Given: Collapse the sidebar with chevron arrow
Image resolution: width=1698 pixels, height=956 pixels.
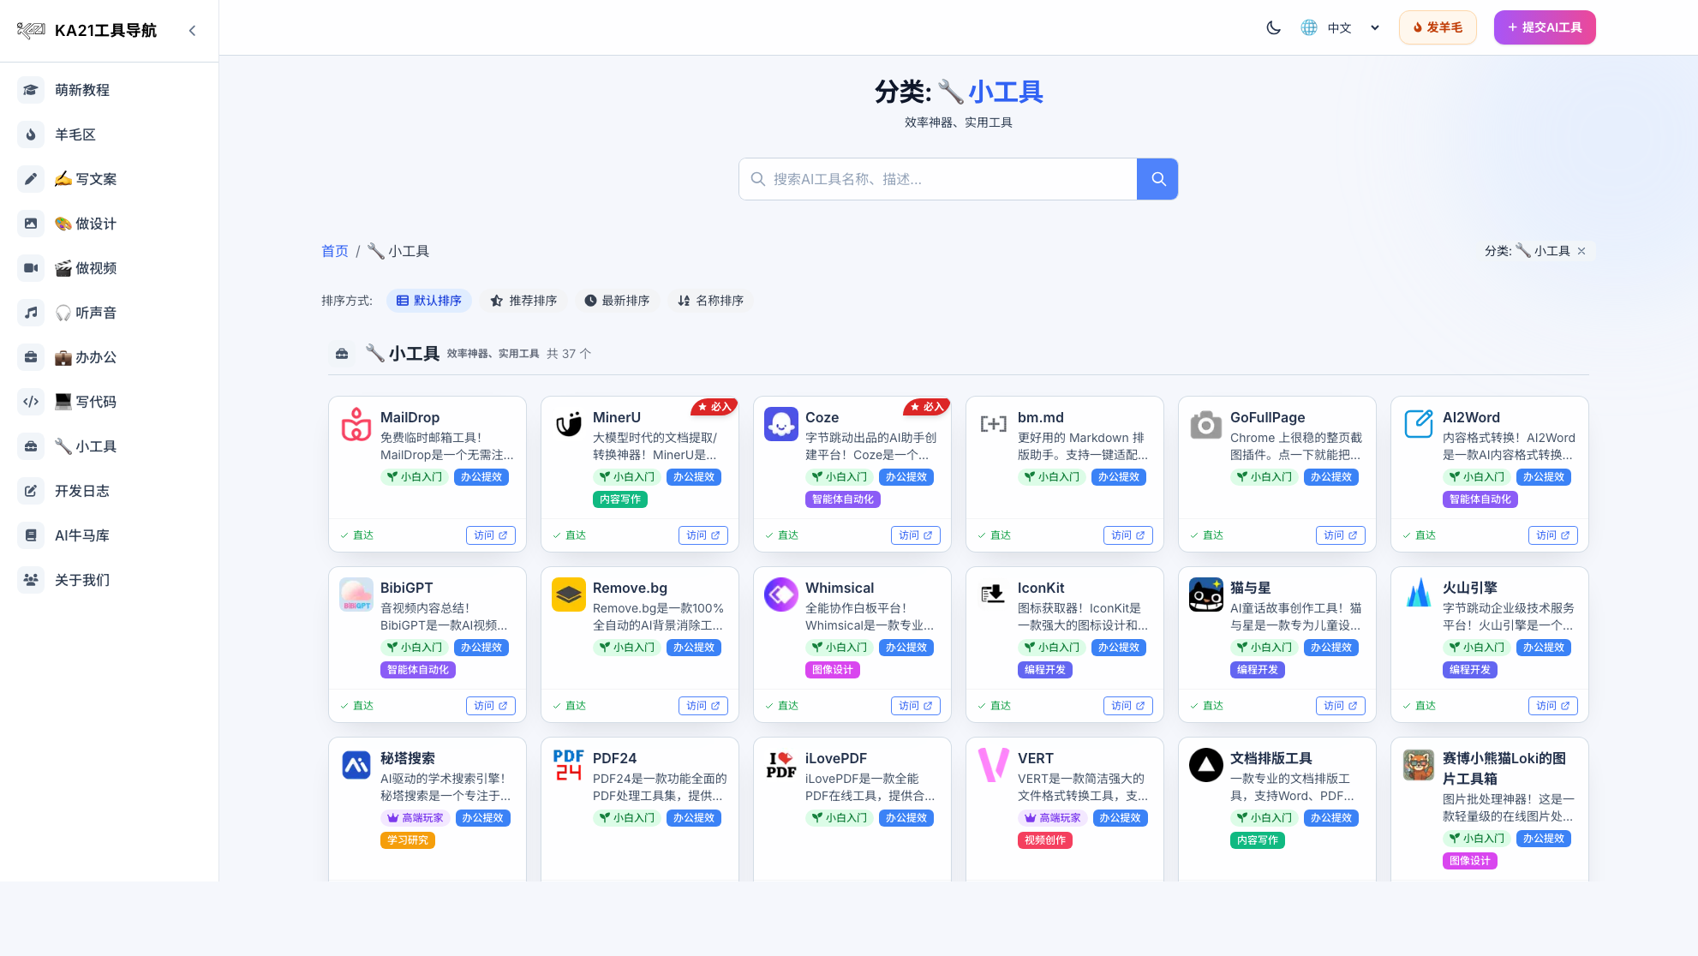Looking at the screenshot, I should point(192,31).
